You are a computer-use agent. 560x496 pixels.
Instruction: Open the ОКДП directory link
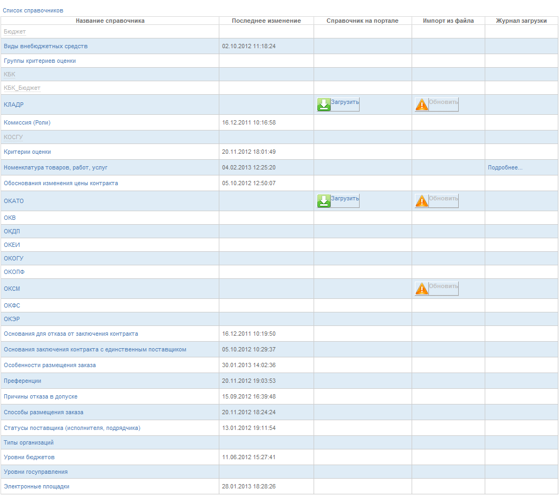(12, 231)
